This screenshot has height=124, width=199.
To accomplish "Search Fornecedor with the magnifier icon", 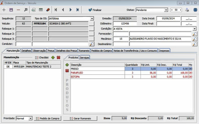I will (x=194, y=34).
